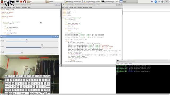Open the Windows menu in edge.py window
Viewport: 170px width, 95px height.
(24, 7)
